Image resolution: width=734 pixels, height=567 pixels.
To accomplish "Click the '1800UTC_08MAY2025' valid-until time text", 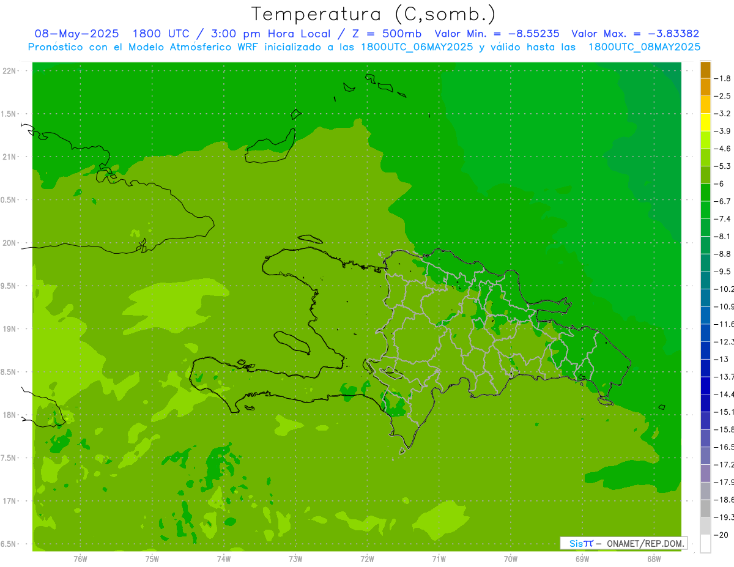I will tap(644, 47).
